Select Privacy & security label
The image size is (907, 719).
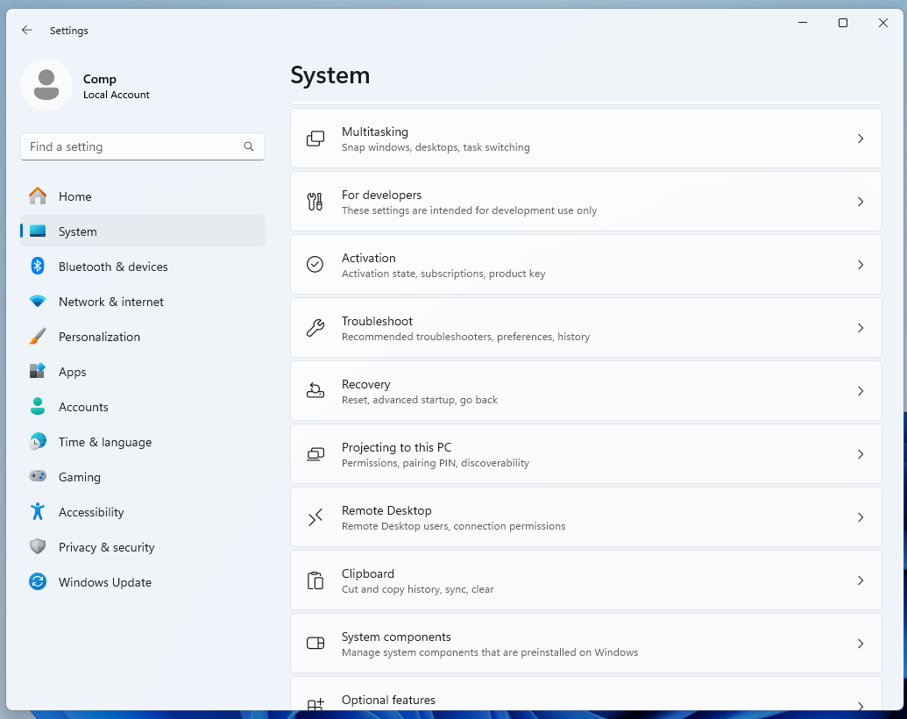coord(106,547)
